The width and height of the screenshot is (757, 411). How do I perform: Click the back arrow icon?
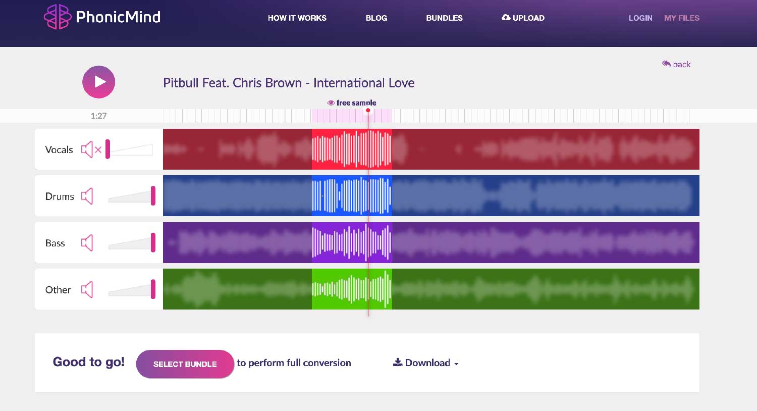click(666, 64)
